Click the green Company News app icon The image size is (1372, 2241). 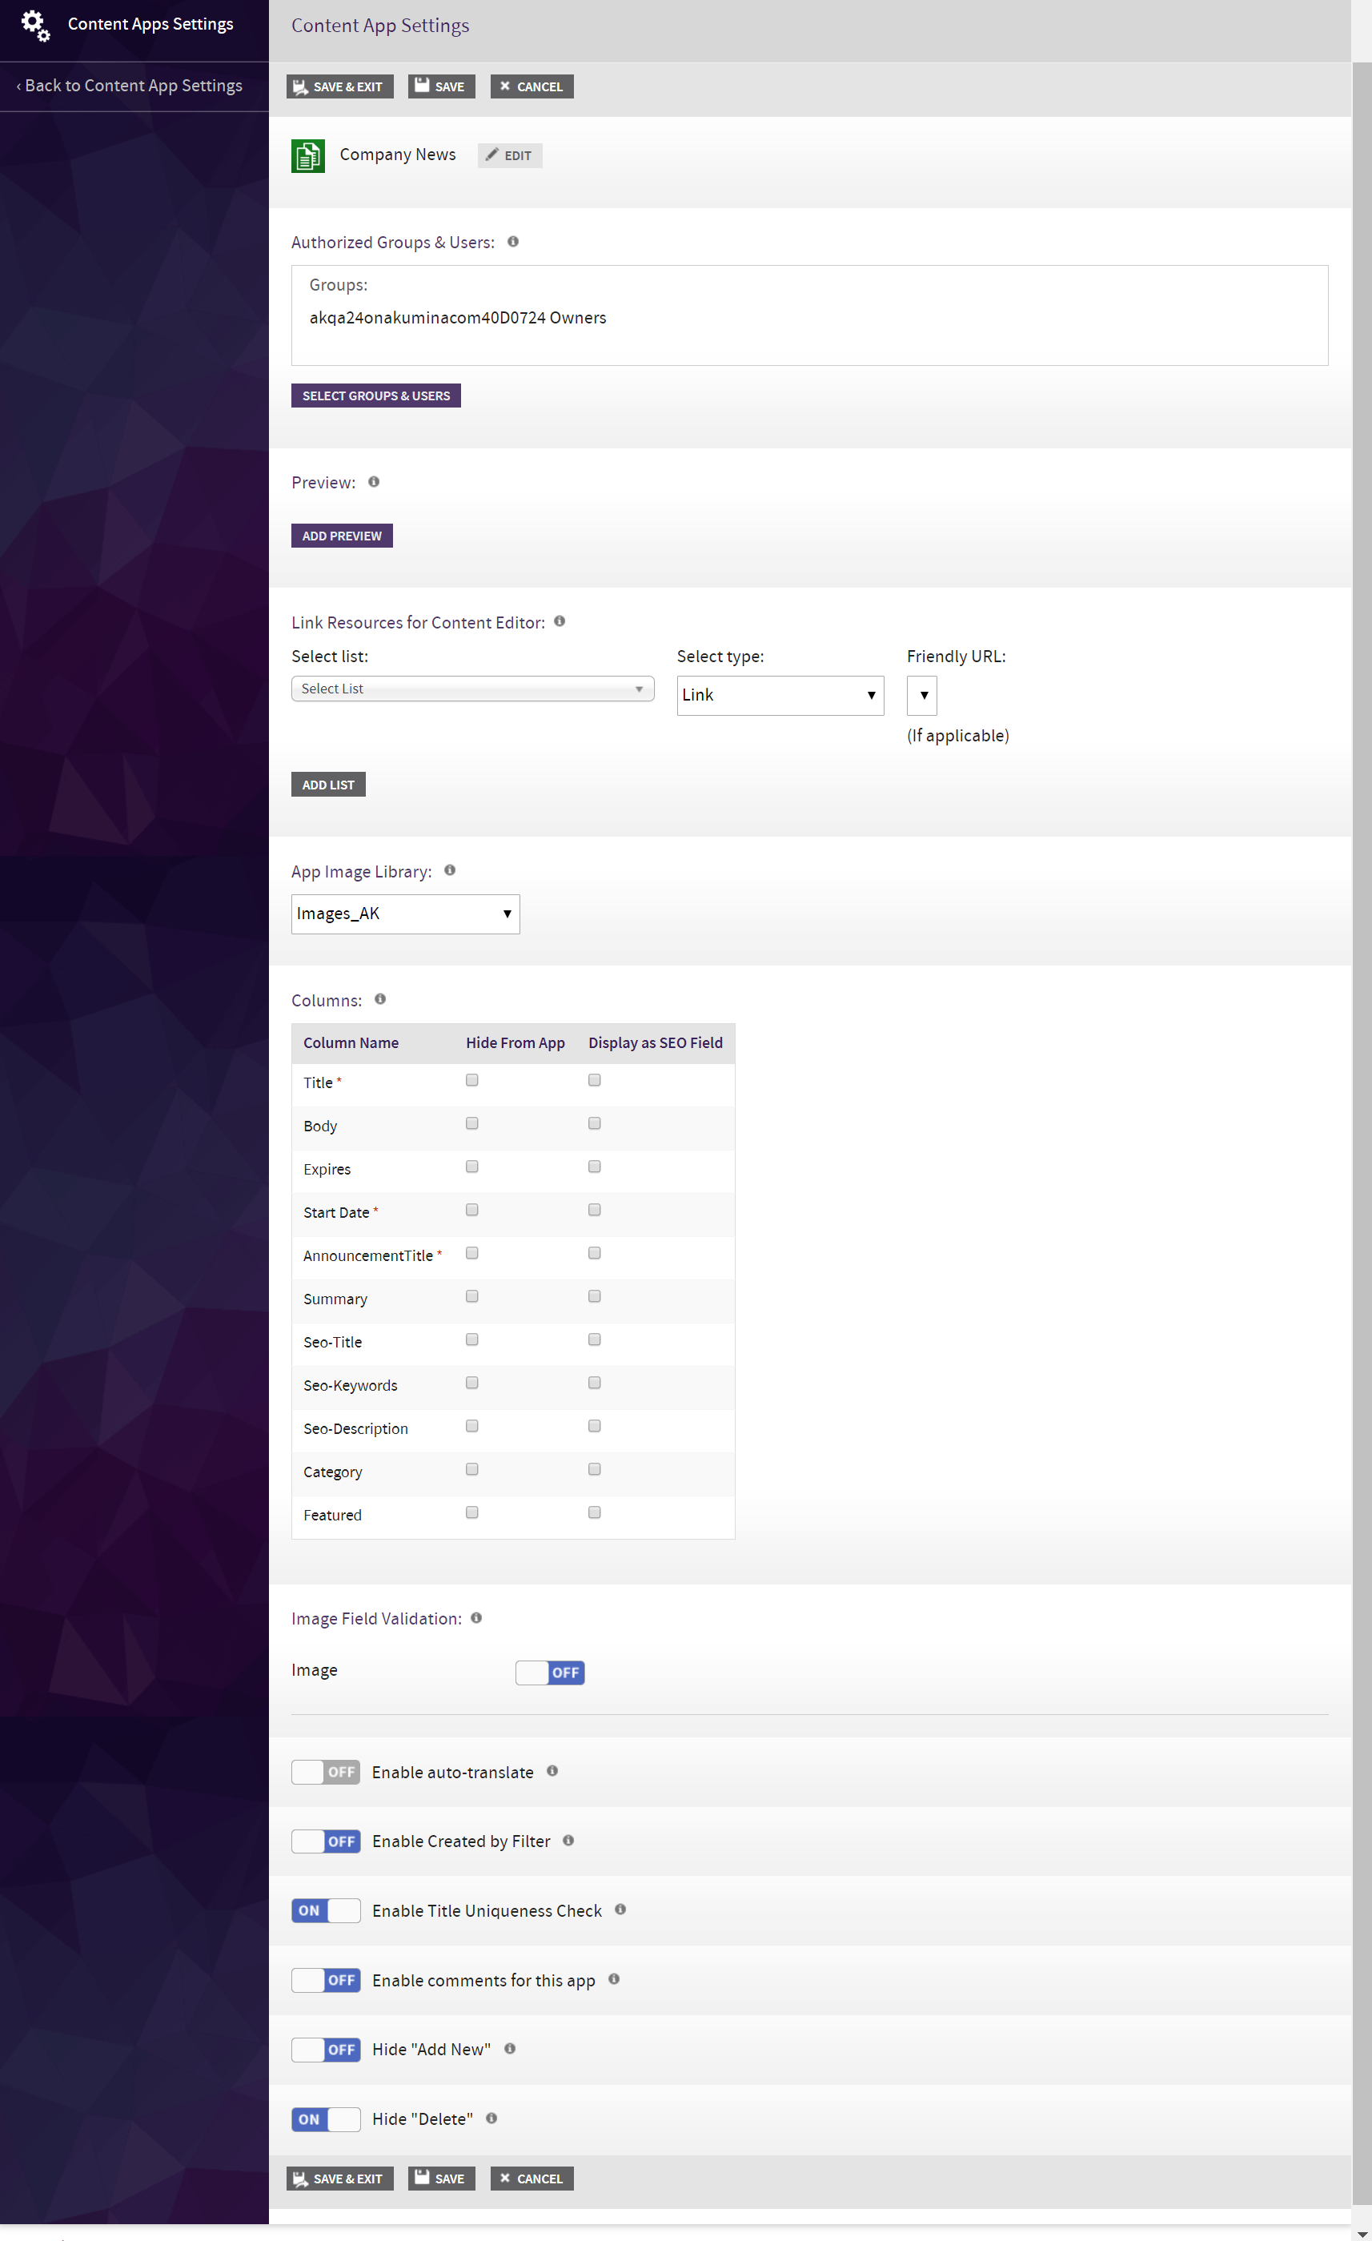pos(307,155)
